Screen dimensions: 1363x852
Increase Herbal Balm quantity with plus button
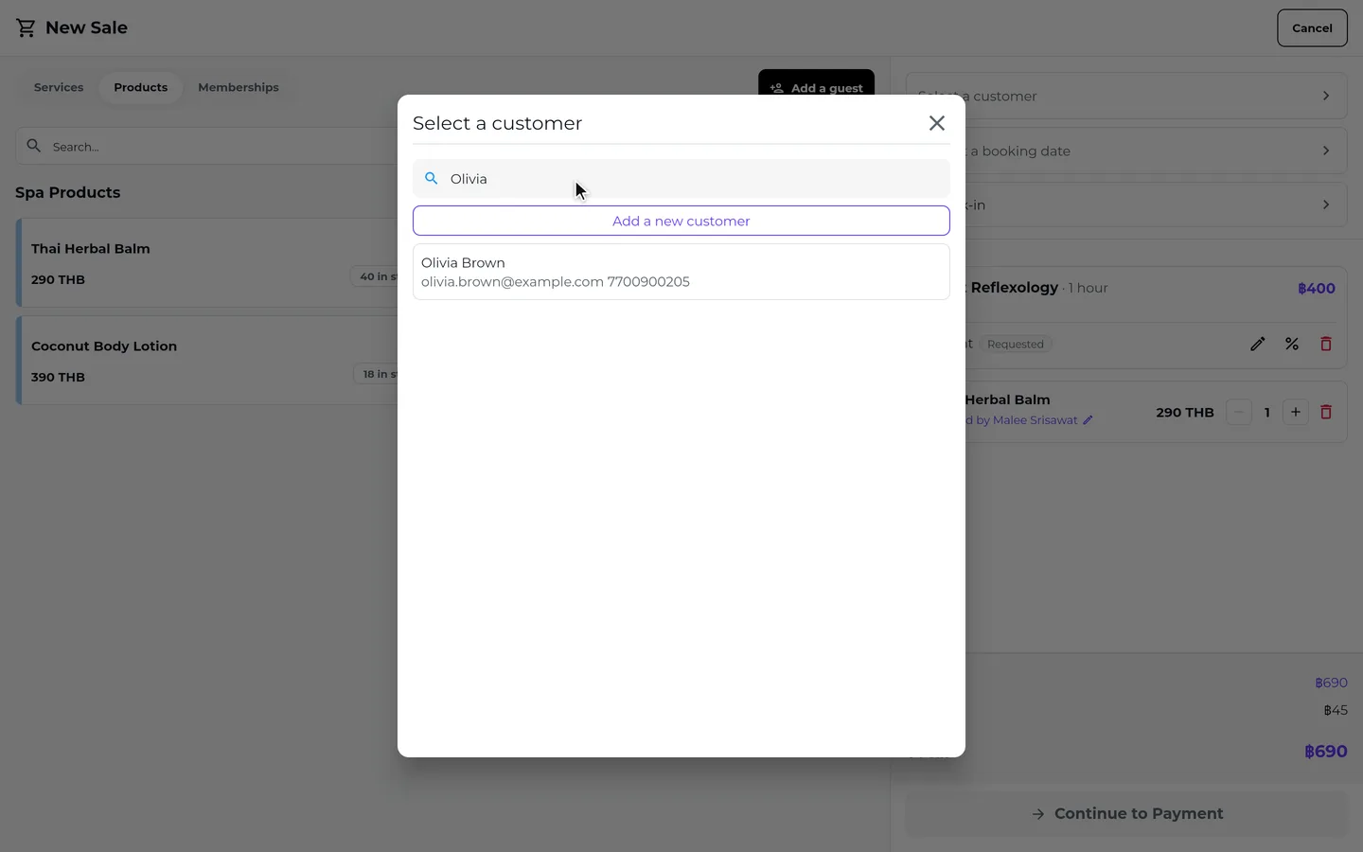(1296, 412)
